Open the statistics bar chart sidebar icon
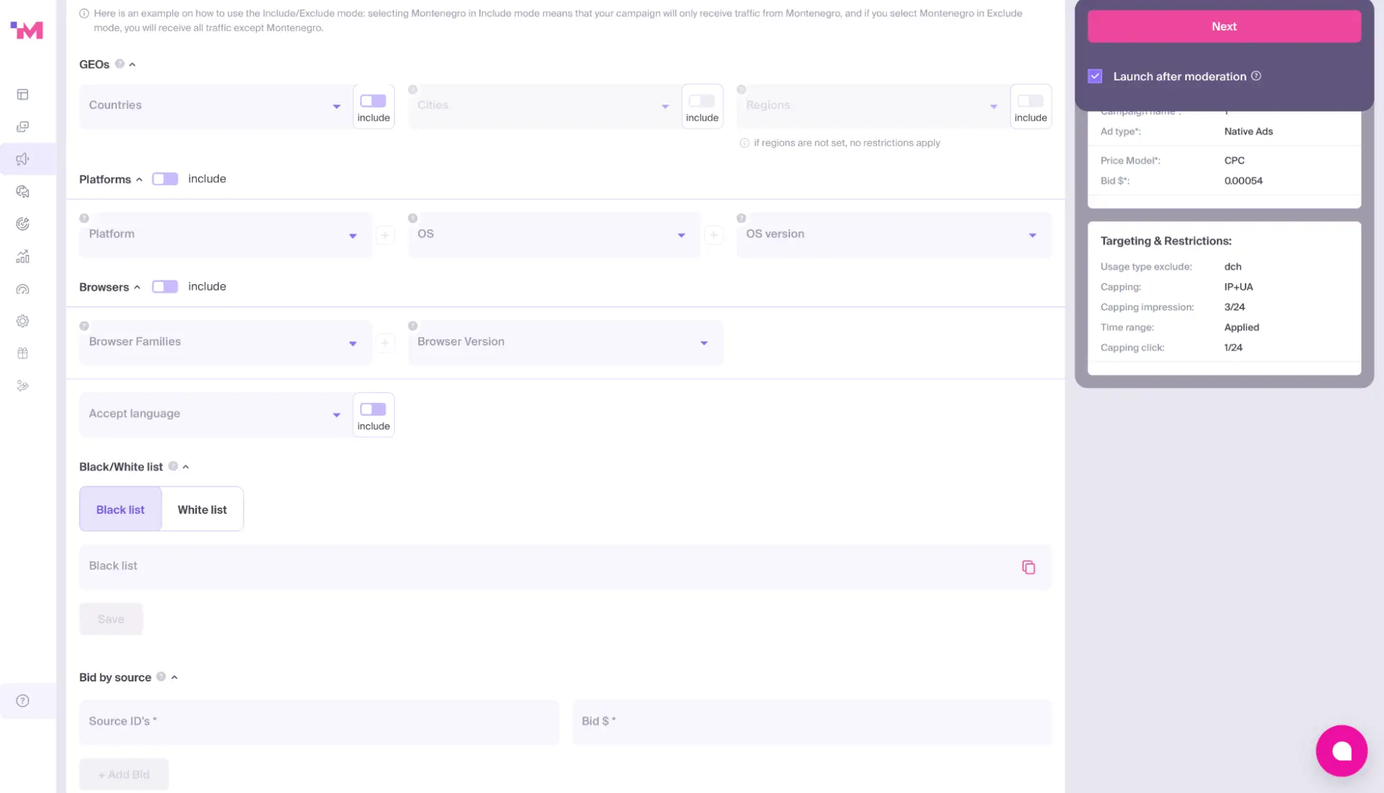This screenshot has height=793, width=1384. [23, 256]
